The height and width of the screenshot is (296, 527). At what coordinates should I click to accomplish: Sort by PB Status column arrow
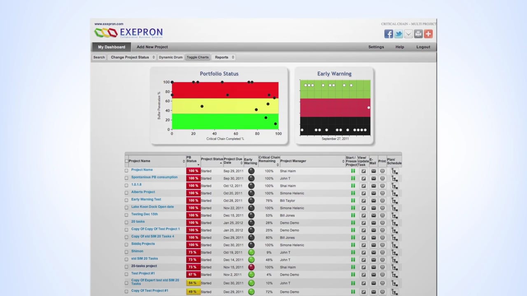[198, 164]
